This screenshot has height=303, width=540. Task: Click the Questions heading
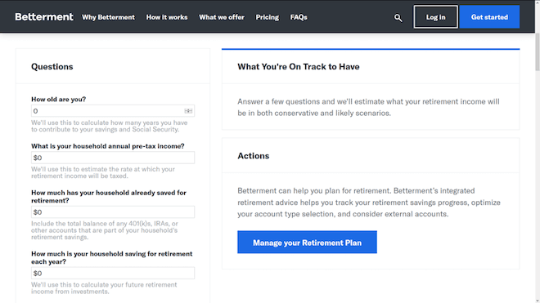(x=52, y=66)
